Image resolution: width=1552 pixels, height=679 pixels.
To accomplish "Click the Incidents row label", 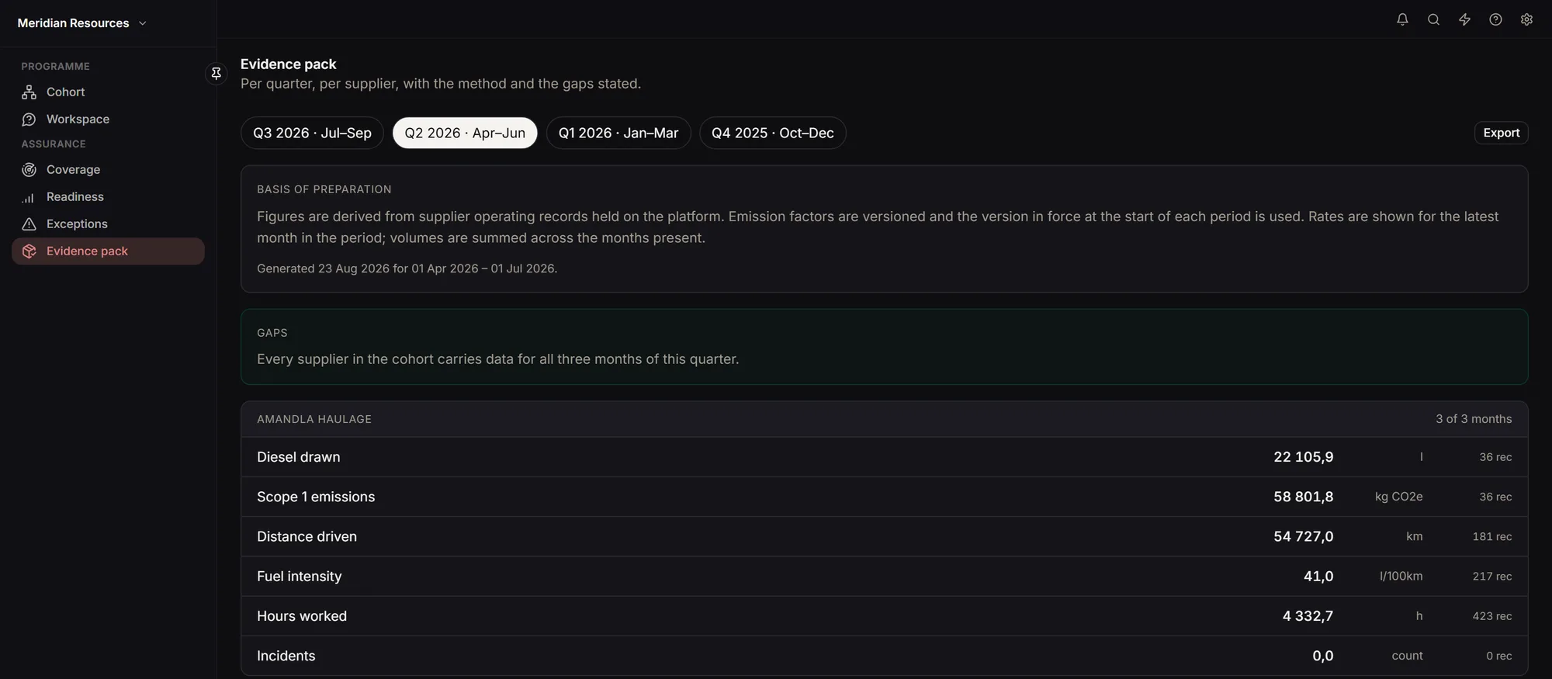I will [286, 656].
